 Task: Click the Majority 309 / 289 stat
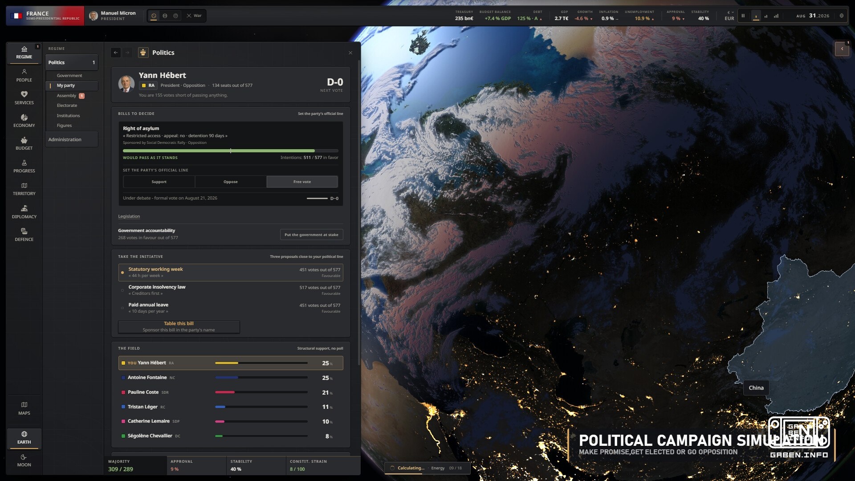[135, 466]
